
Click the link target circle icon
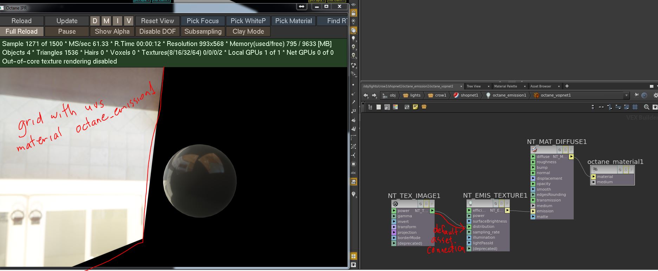tap(644, 95)
